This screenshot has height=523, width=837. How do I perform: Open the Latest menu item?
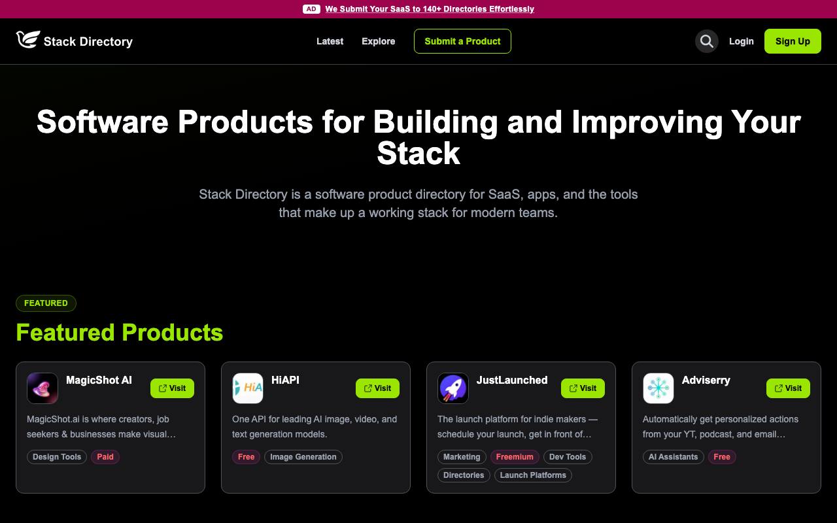tap(330, 41)
